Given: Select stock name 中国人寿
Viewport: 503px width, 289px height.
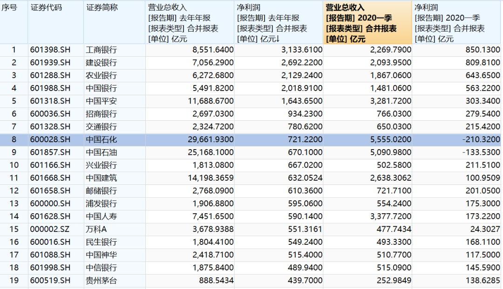Looking at the screenshot, I should [102, 217].
